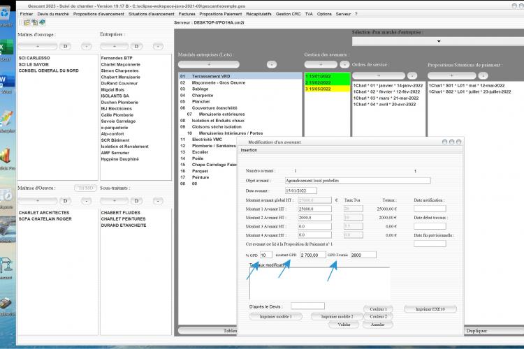This screenshot has width=524, height=349.
Task: Open the Options menu
Action: click(x=324, y=14)
